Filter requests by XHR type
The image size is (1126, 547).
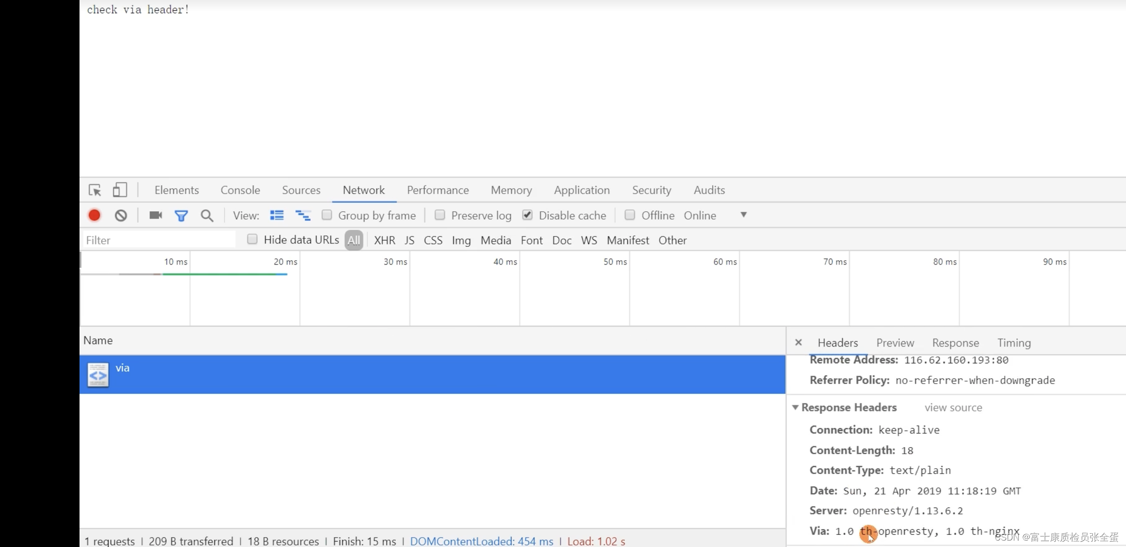click(384, 240)
